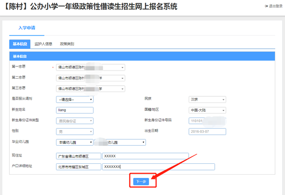Select the 基本信息 tab
Viewport: 285px width, 195px height.
20,44
